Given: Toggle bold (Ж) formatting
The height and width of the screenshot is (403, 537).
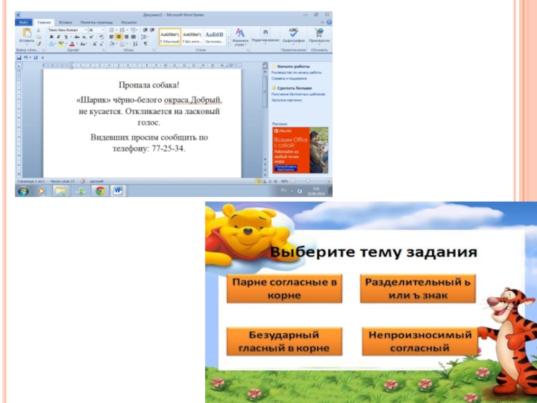Looking at the screenshot, I should point(52,37).
